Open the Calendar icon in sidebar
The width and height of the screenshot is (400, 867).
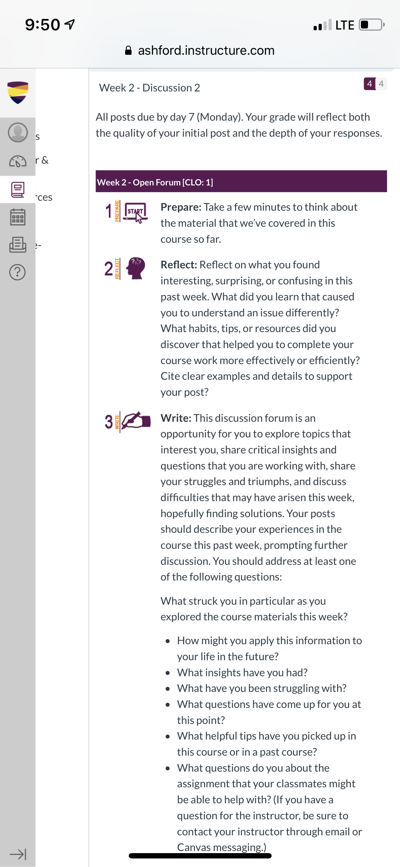click(17, 217)
